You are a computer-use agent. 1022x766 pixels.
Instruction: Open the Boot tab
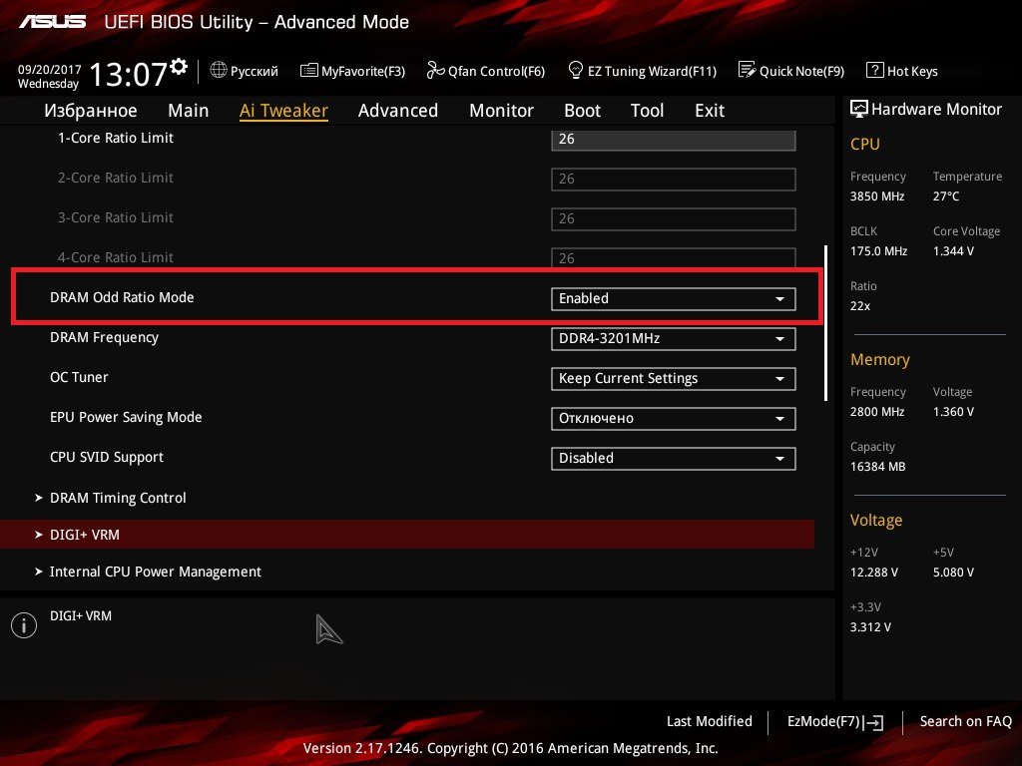click(582, 111)
